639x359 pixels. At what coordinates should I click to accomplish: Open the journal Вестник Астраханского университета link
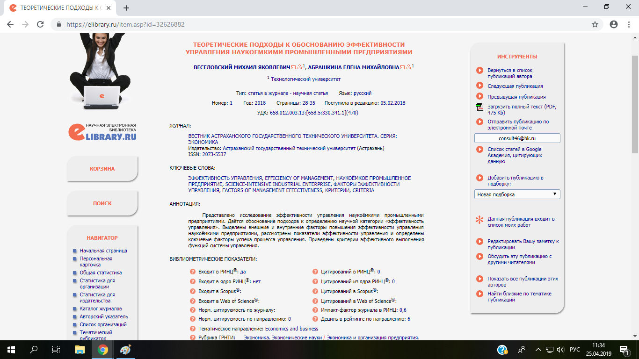coord(292,138)
